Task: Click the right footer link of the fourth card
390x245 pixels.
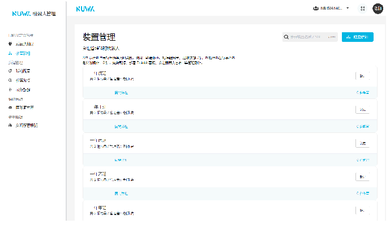Action: 363,194
